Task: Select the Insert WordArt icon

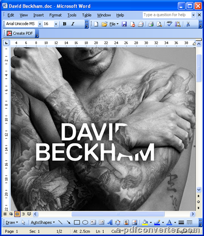Action: pos(110,222)
